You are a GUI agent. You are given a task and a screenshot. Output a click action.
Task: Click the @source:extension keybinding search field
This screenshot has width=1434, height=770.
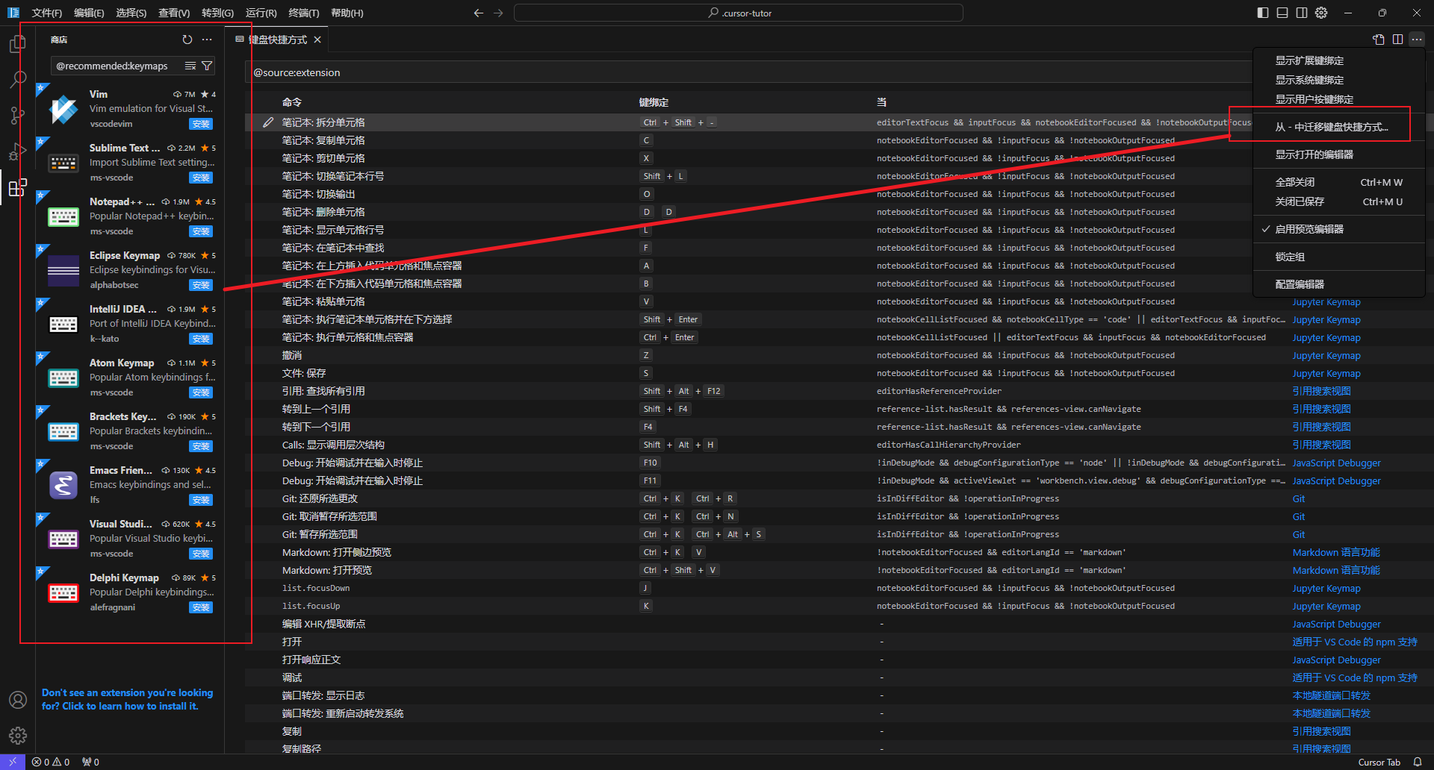point(747,72)
